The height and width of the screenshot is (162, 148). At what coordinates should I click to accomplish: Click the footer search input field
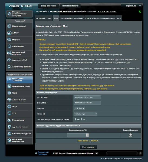(x=122, y=153)
